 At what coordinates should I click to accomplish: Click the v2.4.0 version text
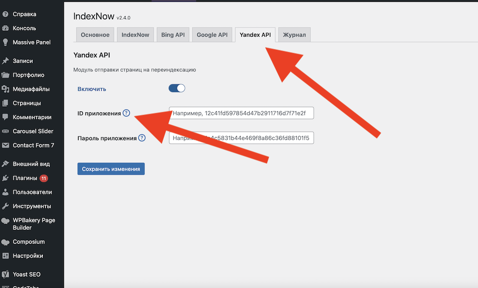pos(123,18)
